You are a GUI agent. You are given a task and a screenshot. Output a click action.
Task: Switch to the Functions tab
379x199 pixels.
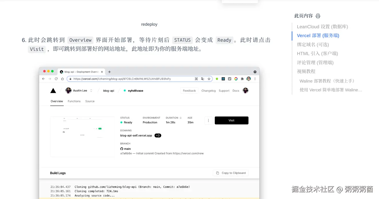point(74,101)
